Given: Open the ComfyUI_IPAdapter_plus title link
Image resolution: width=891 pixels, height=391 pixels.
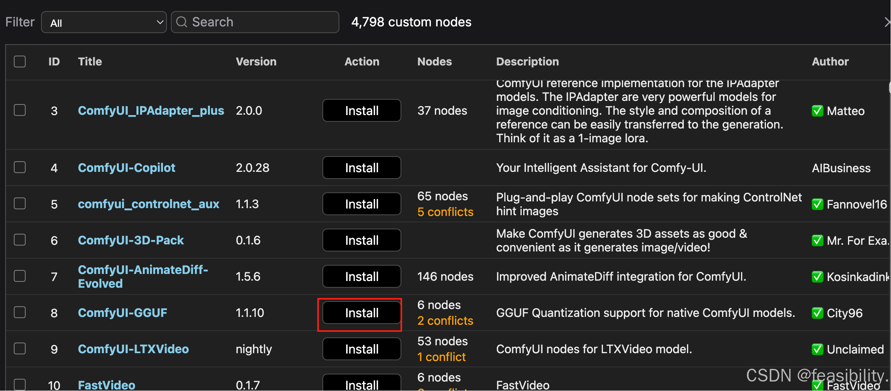Looking at the screenshot, I should coord(151,110).
